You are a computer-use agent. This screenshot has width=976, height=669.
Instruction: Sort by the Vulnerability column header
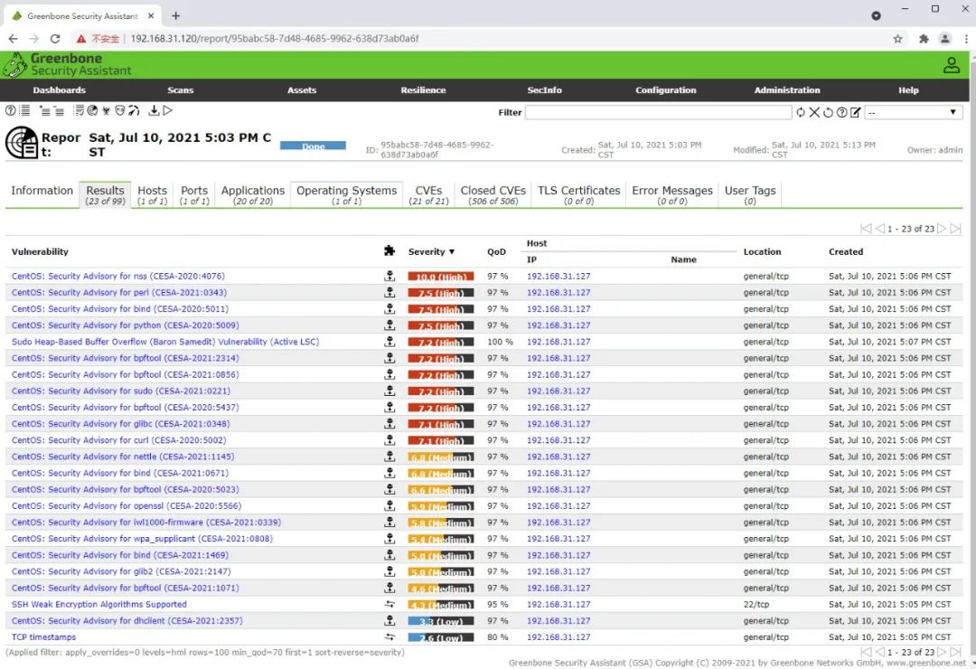click(x=40, y=251)
